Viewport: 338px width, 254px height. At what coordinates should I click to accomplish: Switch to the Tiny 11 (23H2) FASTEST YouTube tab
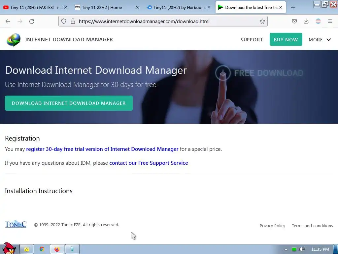click(x=35, y=7)
